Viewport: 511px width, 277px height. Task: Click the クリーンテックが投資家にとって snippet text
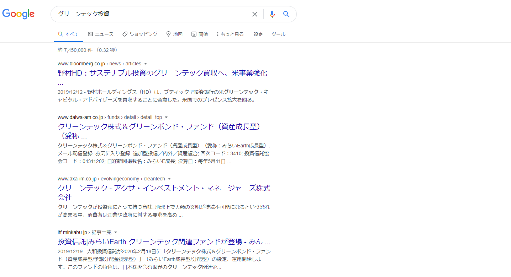(x=164, y=211)
